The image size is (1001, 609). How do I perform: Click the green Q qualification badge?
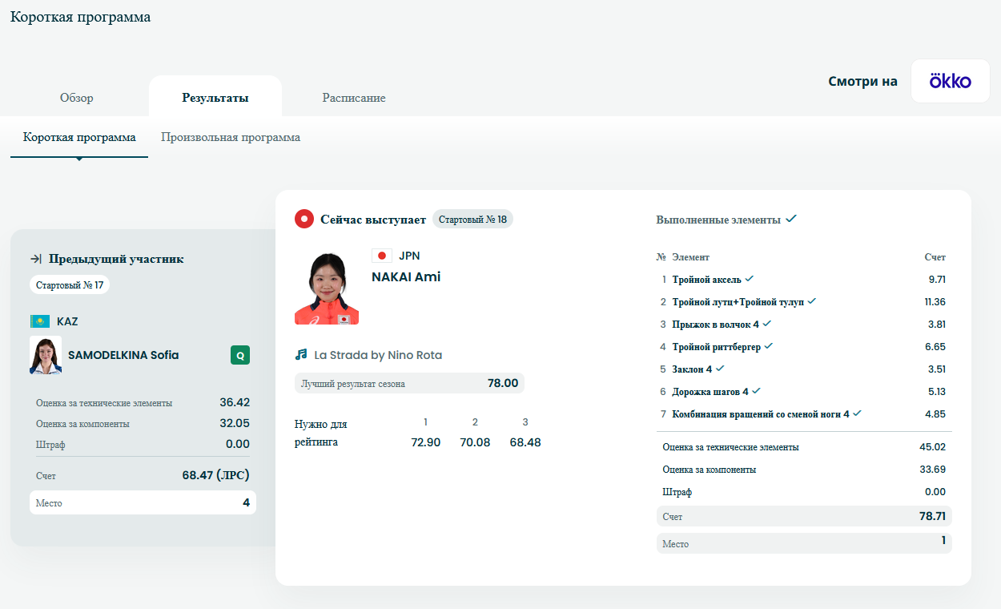tap(240, 355)
